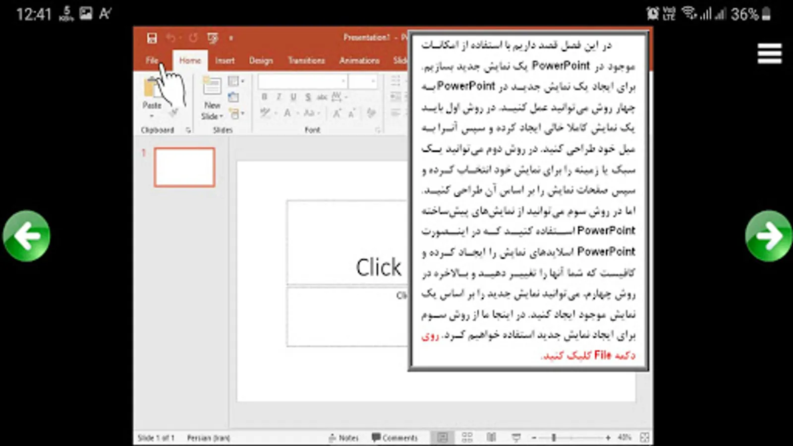Open the Animations tab
The height and width of the screenshot is (446, 793).
point(359,60)
